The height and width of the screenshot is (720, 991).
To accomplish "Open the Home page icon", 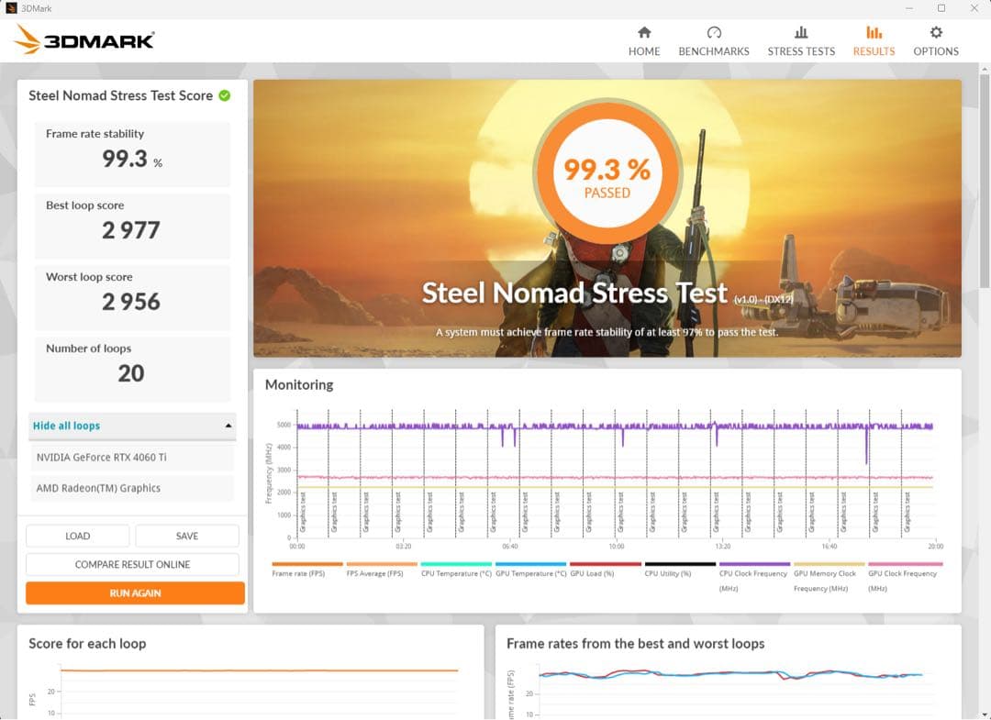I will pos(644,32).
